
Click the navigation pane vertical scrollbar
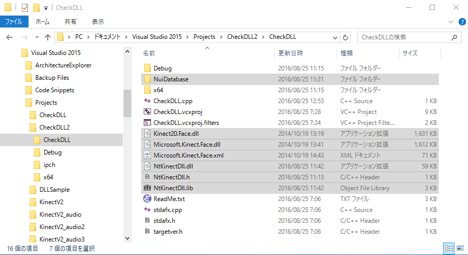point(127,104)
